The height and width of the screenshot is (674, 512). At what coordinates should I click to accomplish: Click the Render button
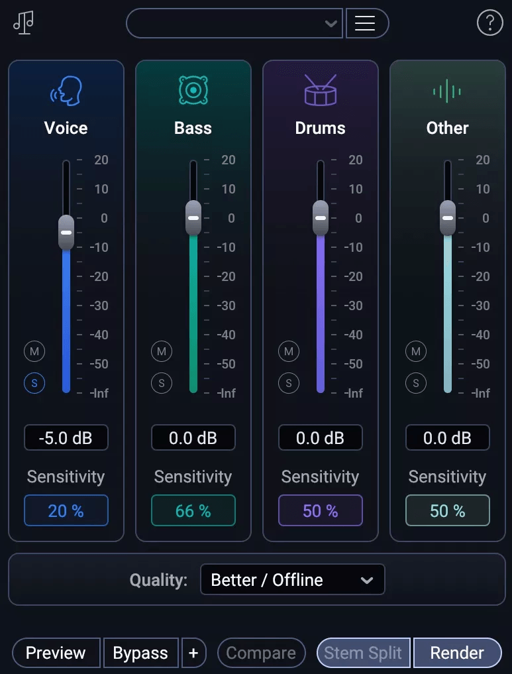[458, 653]
